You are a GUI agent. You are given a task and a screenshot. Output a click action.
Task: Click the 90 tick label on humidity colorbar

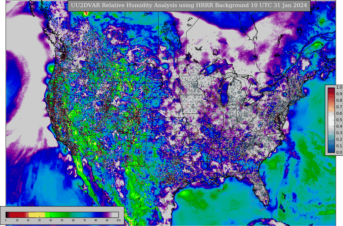click(x=107, y=220)
